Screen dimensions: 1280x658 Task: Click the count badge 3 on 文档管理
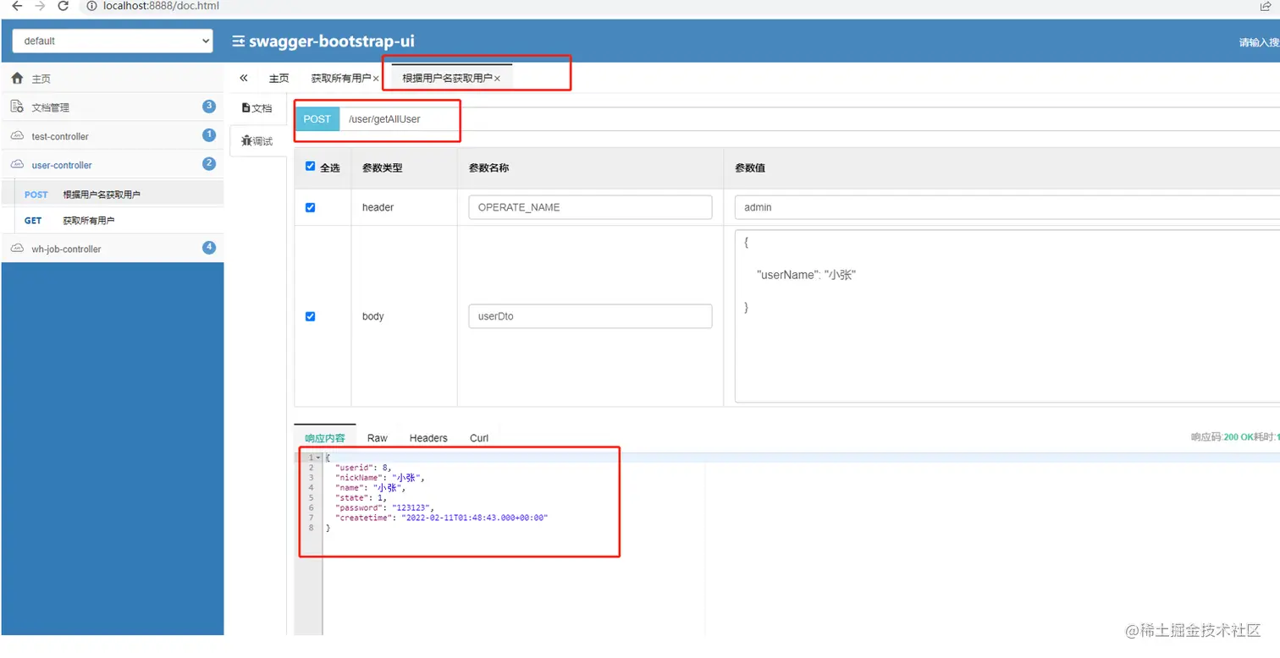coord(209,107)
